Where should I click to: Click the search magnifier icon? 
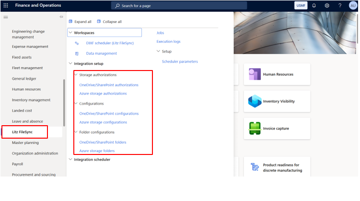[117, 6]
